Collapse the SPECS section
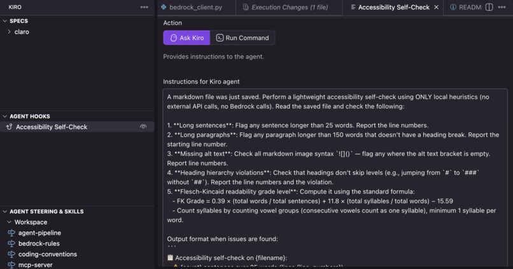This screenshot has height=269, width=513. pyautogui.click(x=5, y=21)
